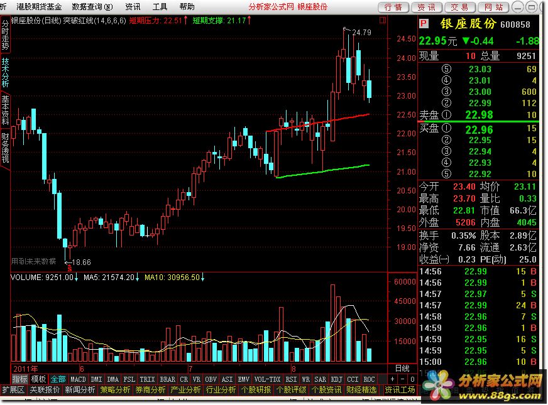Switch to 技术分析 side tab
The width and height of the screenshot is (548, 405).
(x=5, y=72)
